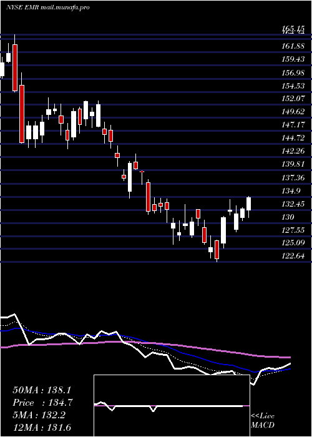Viewport: 312px width, 437px height.
Task: Click the 144.72 price axis label
Action: 293,138
